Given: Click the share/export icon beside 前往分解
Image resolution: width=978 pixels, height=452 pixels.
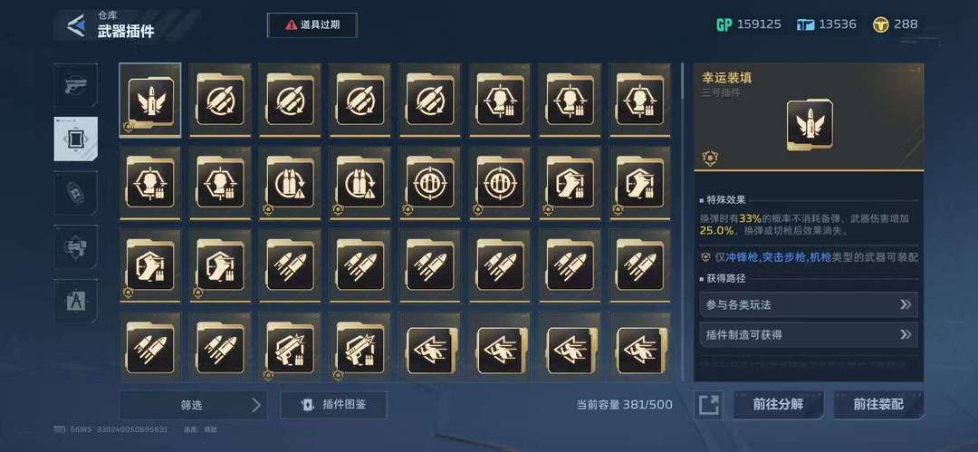Looking at the screenshot, I should [x=708, y=405].
